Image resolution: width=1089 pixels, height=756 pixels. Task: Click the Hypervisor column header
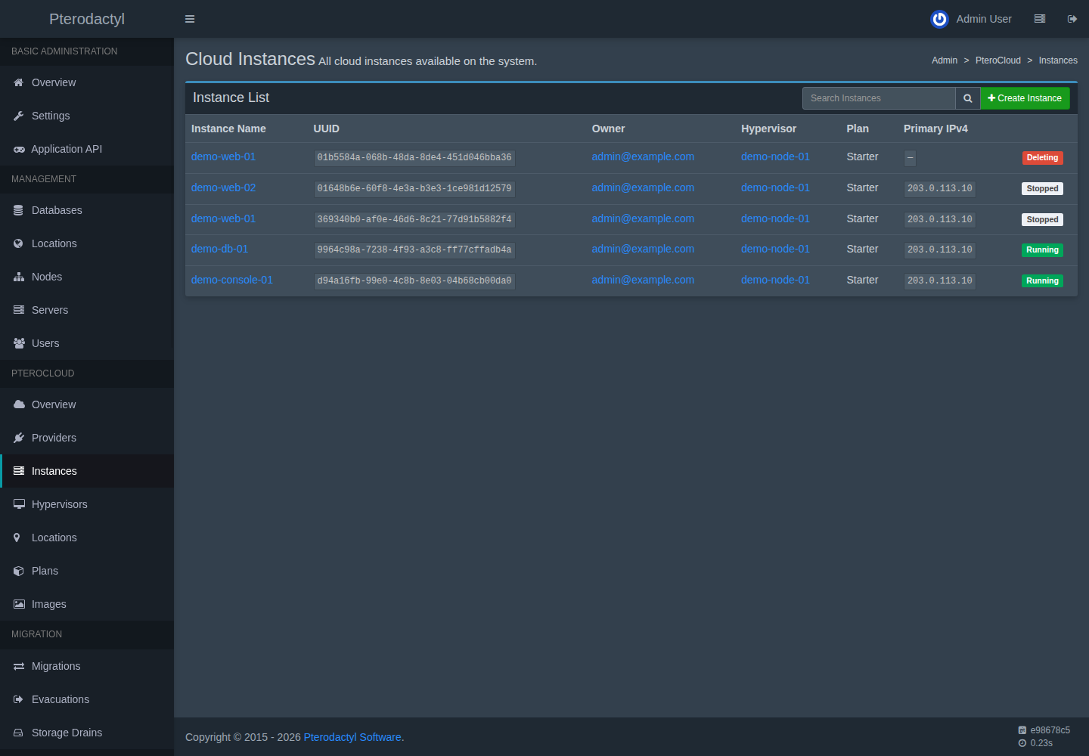click(x=768, y=129)
